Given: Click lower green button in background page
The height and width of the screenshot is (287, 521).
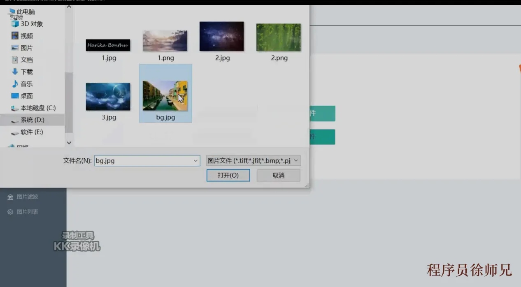Looking at the screenshot, I should tap(322, 137).
